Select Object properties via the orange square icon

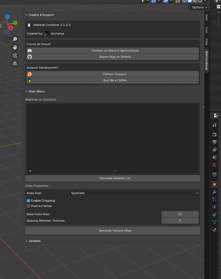[214, 184]
